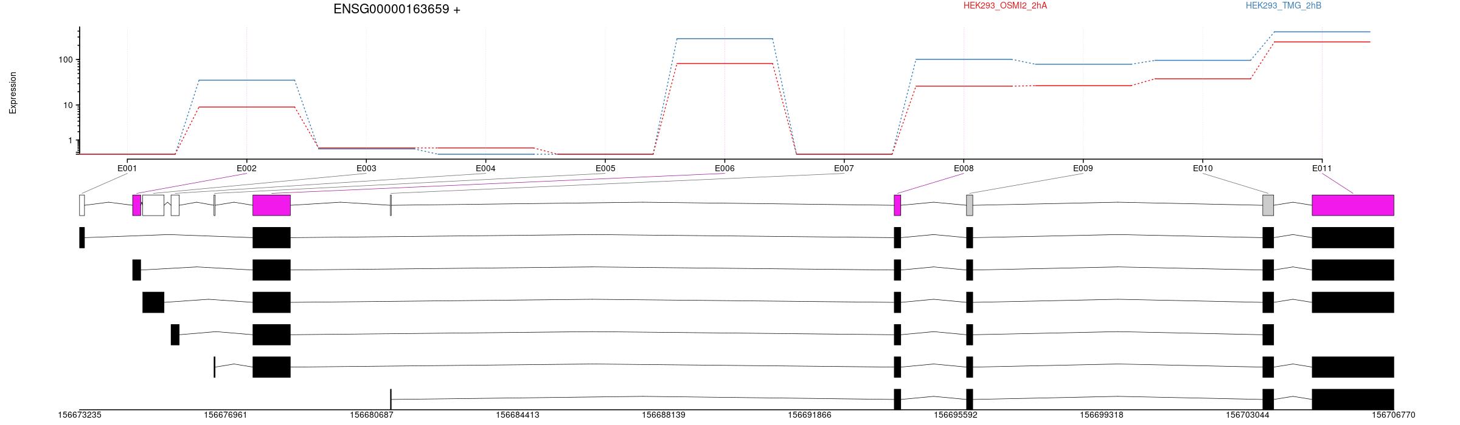Screen dimensions: 1460x425
Task: Click genomic coordinate 156706770
Action: pyautogui.click(x=1394, y=415)
